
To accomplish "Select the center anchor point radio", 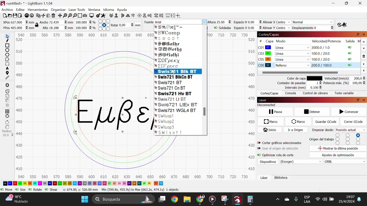I will pyautogui.click(x=104, y=25).
